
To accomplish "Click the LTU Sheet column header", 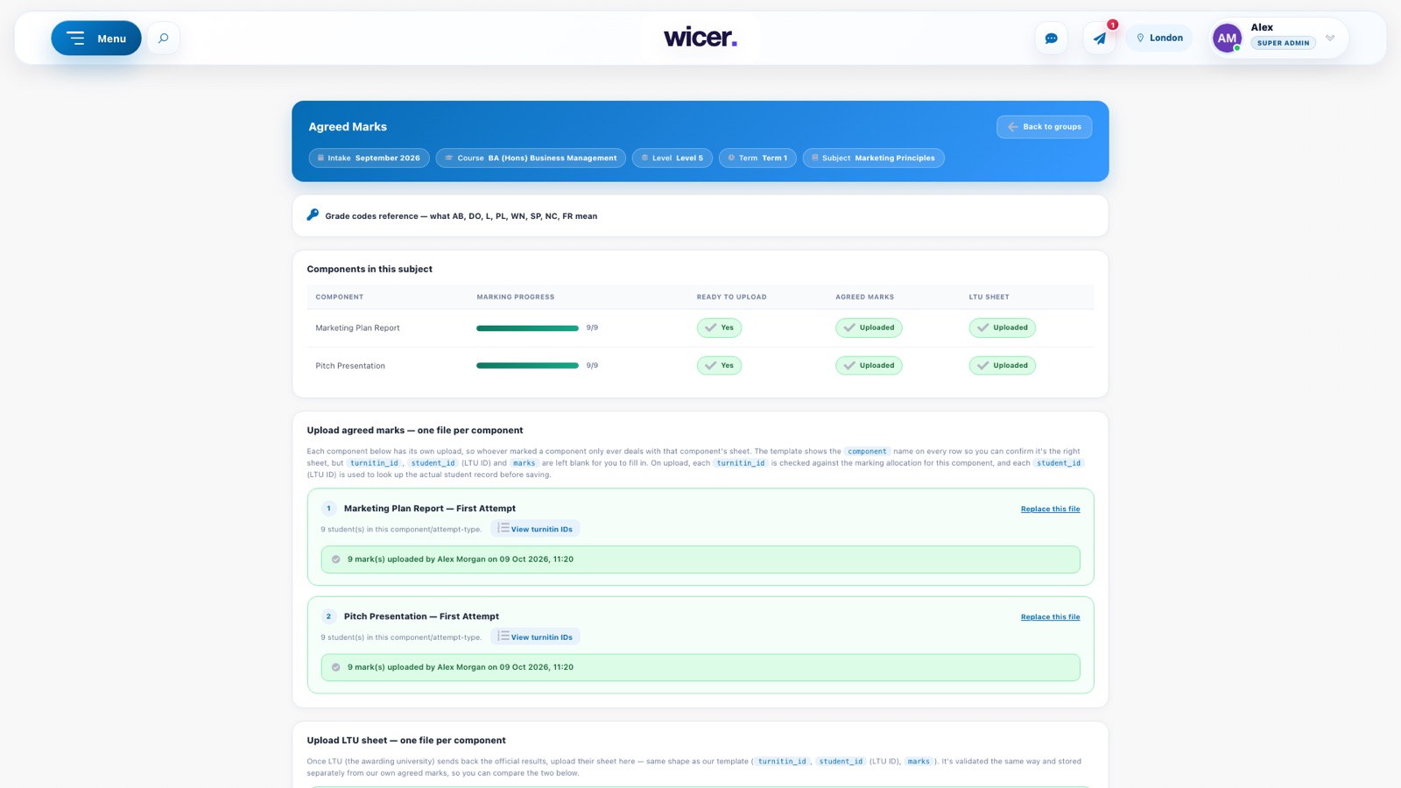I will pos(989,297).
